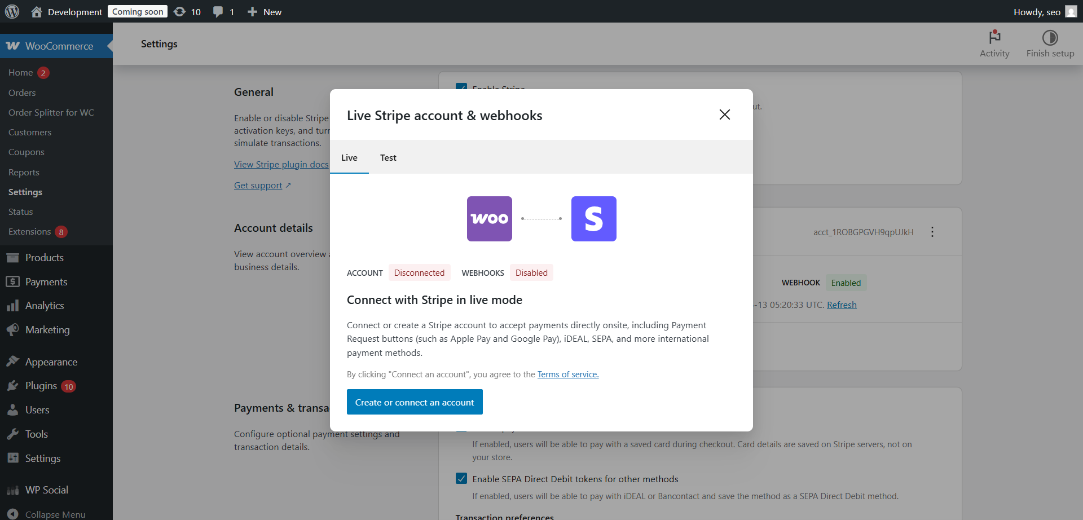Close the Live Stripe account dialog
1083x520 pixels.
pyautogui.click(x=725, y=114)
